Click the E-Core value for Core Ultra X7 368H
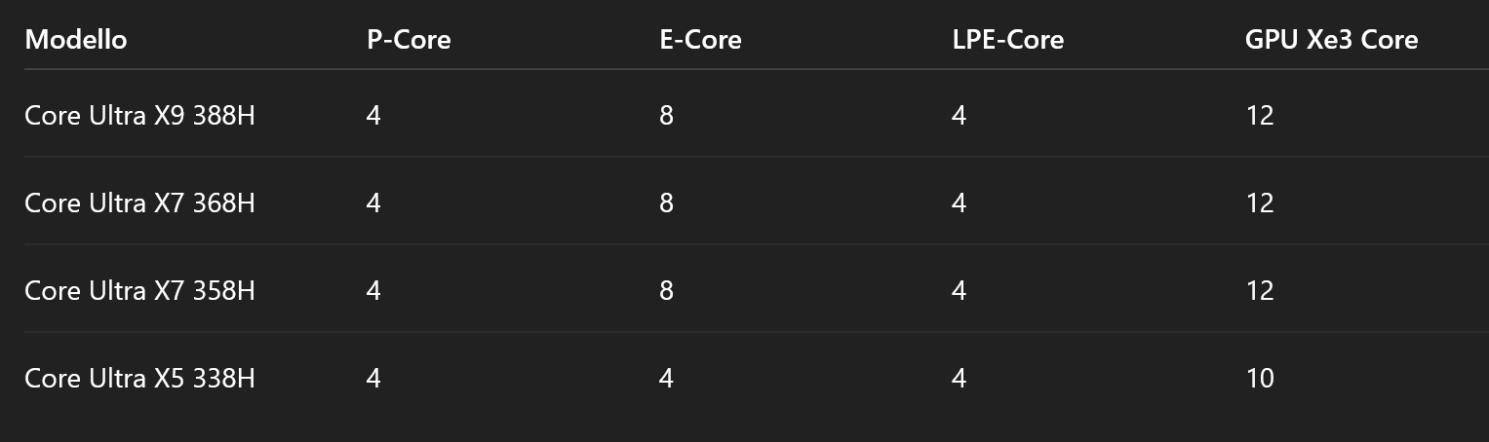This screenshot has width=1489, height=442. point(666,203)
